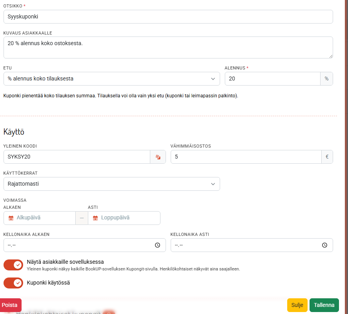
Task: Generate a random code with the dice icon
Action: pos(158,157)
